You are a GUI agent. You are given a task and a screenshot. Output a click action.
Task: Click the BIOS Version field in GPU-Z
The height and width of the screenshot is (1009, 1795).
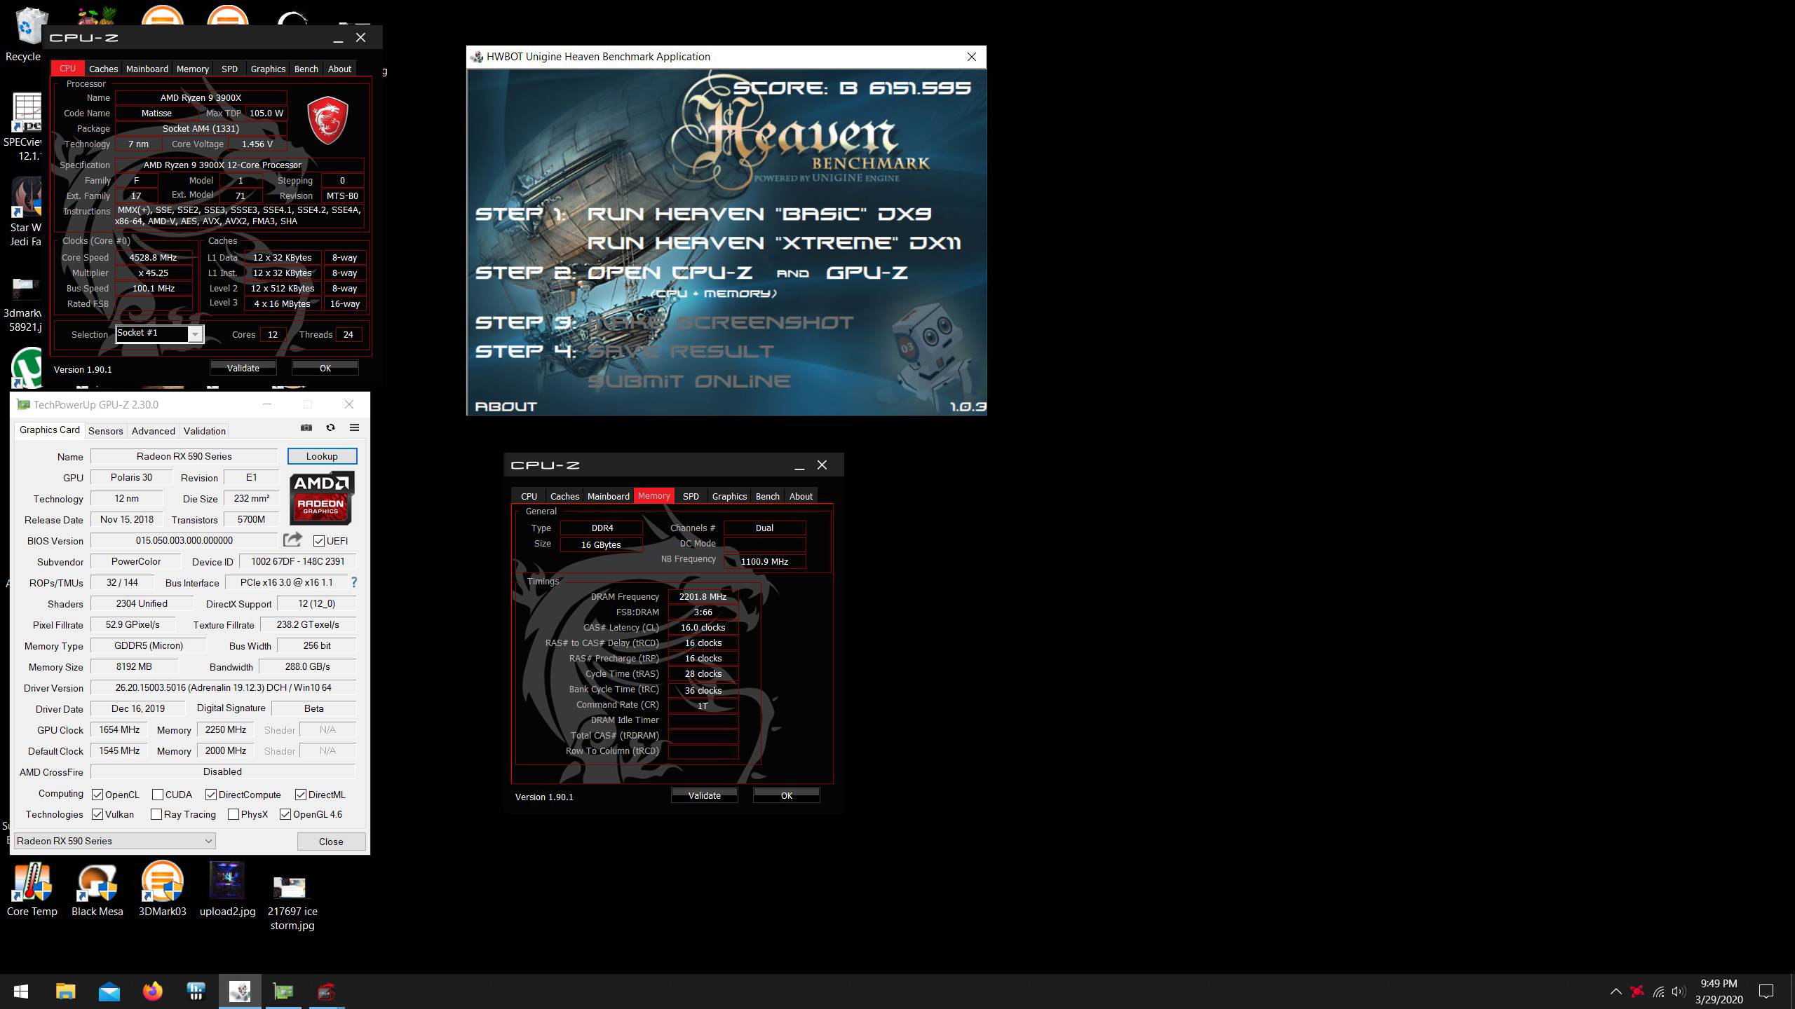point(184,540)
